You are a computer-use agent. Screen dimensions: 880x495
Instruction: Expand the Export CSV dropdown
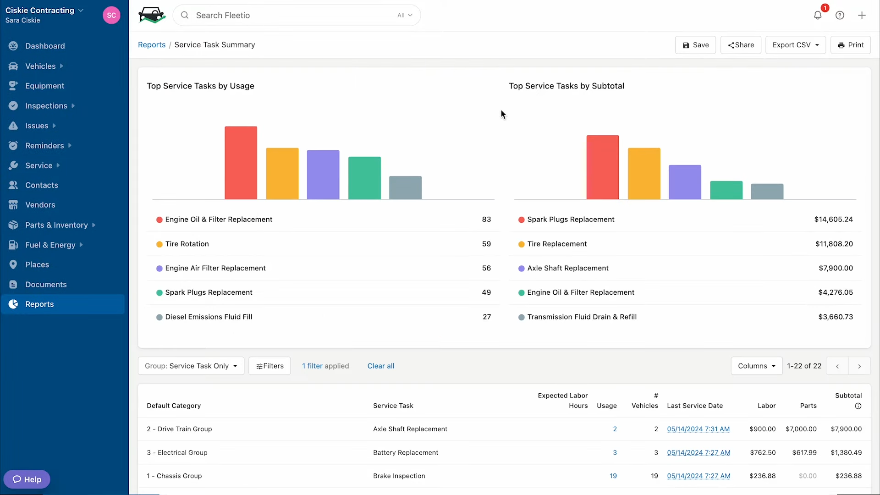pos(796,45)
